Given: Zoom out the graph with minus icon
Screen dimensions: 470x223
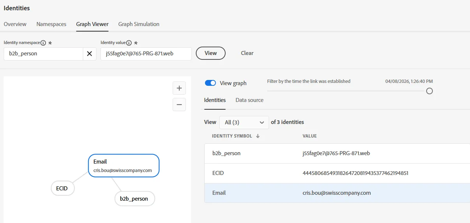Looking at the screenshot, I should click(x=179, y=105).
